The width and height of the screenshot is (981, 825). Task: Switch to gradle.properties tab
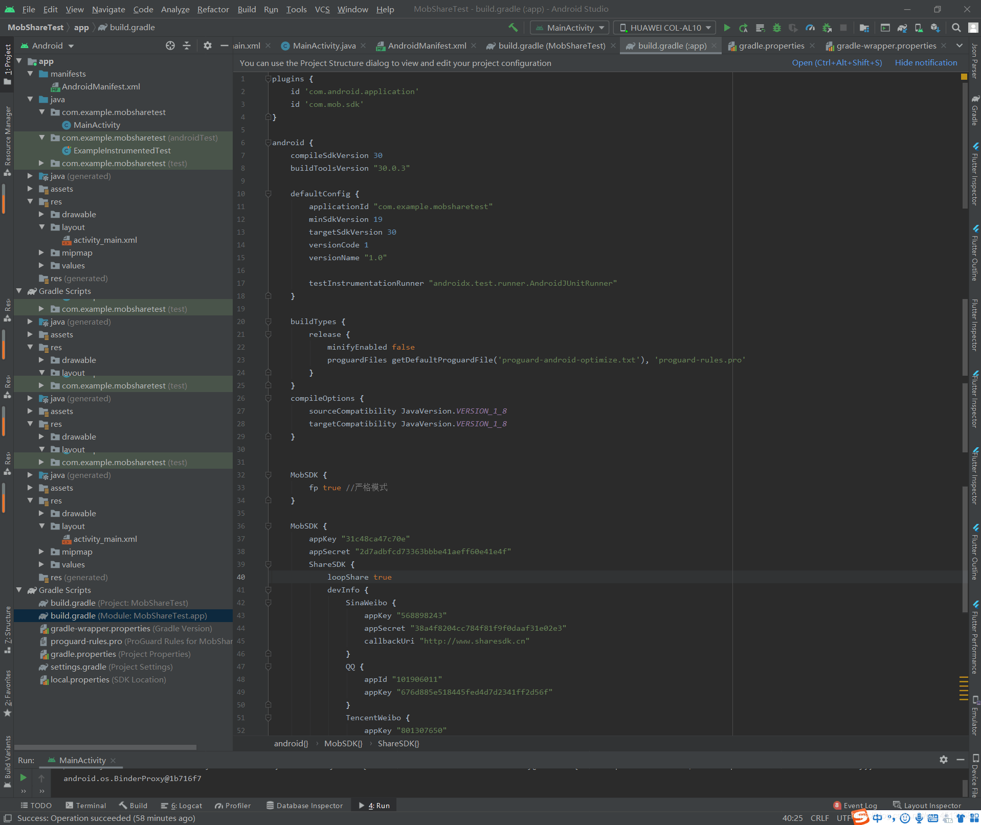[x=771, y=45]
